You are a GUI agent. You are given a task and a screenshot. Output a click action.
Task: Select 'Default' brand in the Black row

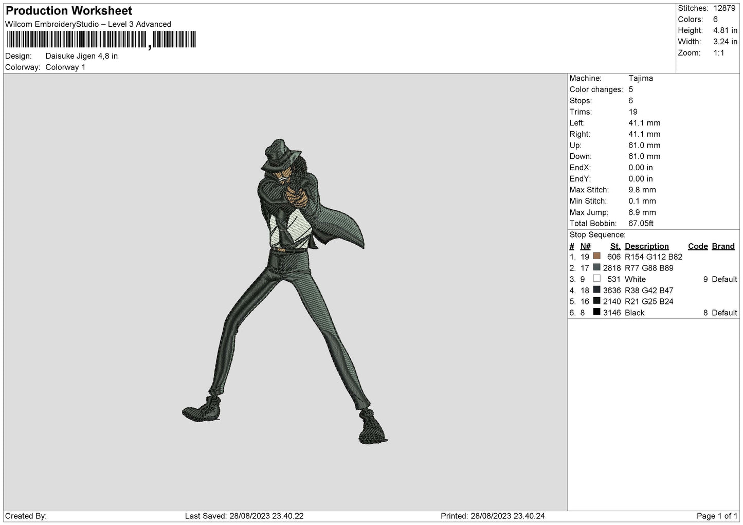724,313
